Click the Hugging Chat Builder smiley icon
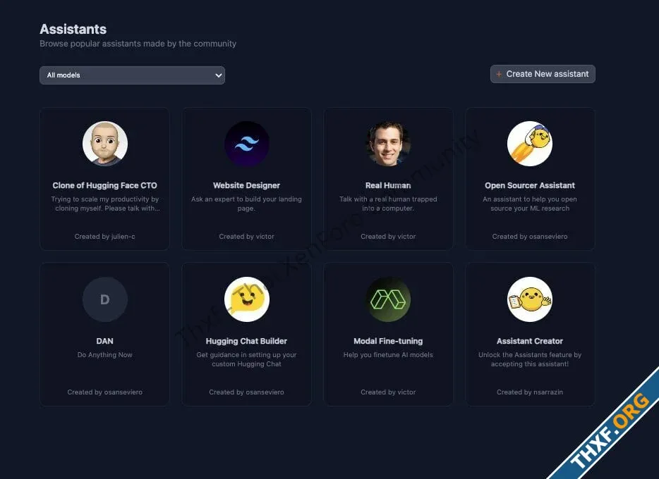 tap(247, 299)
